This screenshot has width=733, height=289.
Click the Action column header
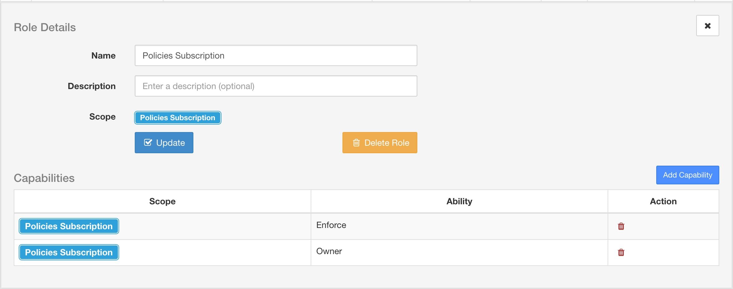click(663, 201)
